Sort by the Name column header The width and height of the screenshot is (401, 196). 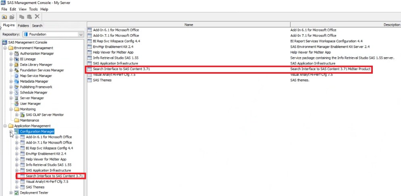[189, 25]
